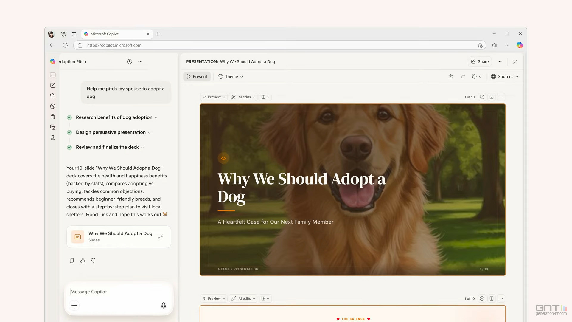Expand the Research benefits of dog adoption step

tap(156, 118)
